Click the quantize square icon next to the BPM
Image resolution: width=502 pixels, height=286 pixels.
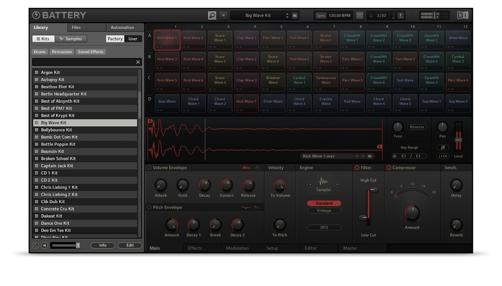coord(360,15)
